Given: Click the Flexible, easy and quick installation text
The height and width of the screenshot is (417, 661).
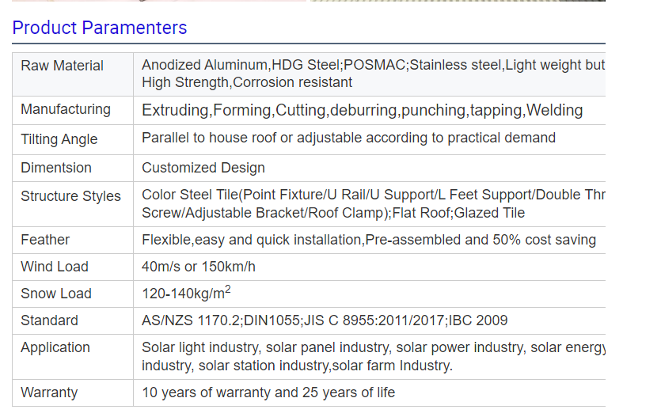Looking at the screenshot, I should (x=368, y=240).
